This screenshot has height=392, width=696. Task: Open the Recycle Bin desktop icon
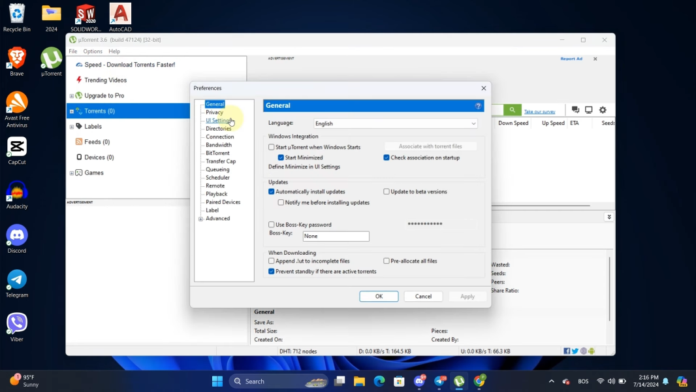pyautogui.click(x=17, y=18)
